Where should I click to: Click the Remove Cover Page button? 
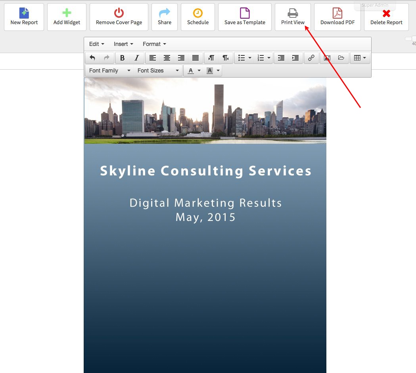pos(119,17)
